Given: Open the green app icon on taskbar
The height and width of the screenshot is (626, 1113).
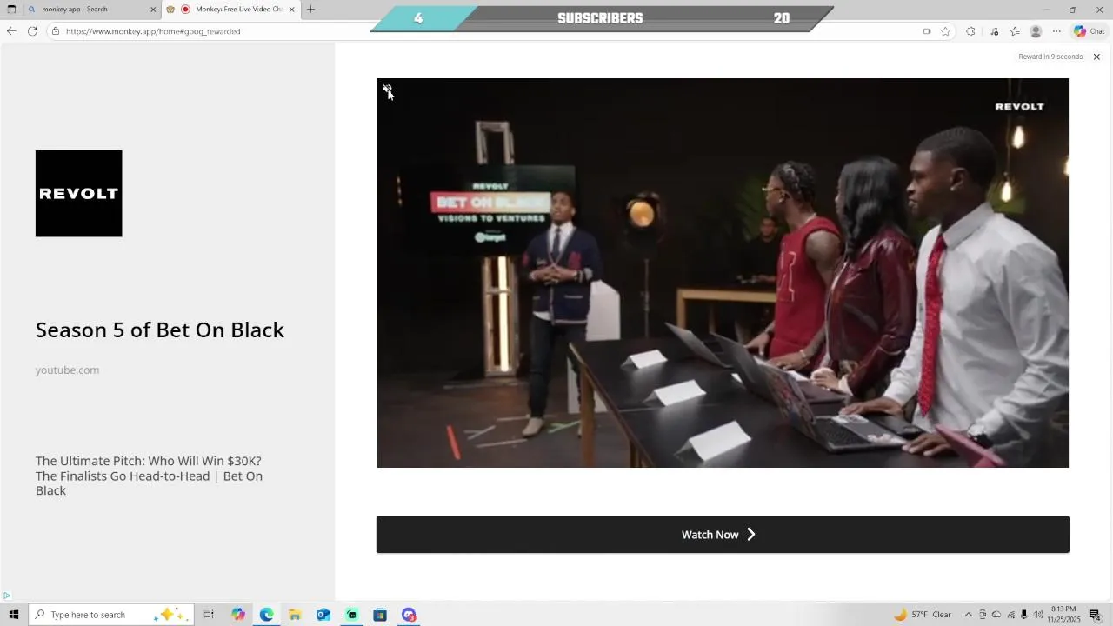Looking at the screenshot, I should click(x=351, y=615).
